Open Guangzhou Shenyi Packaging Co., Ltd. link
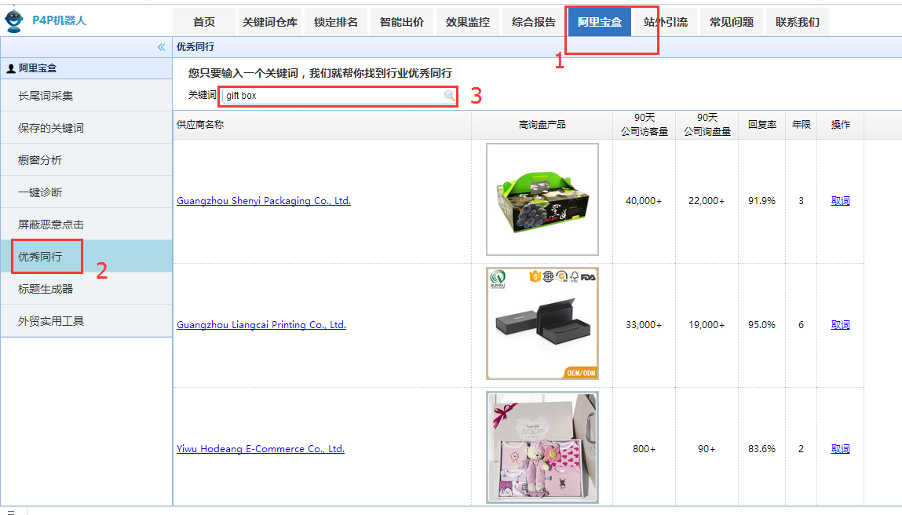 point(264,201)
